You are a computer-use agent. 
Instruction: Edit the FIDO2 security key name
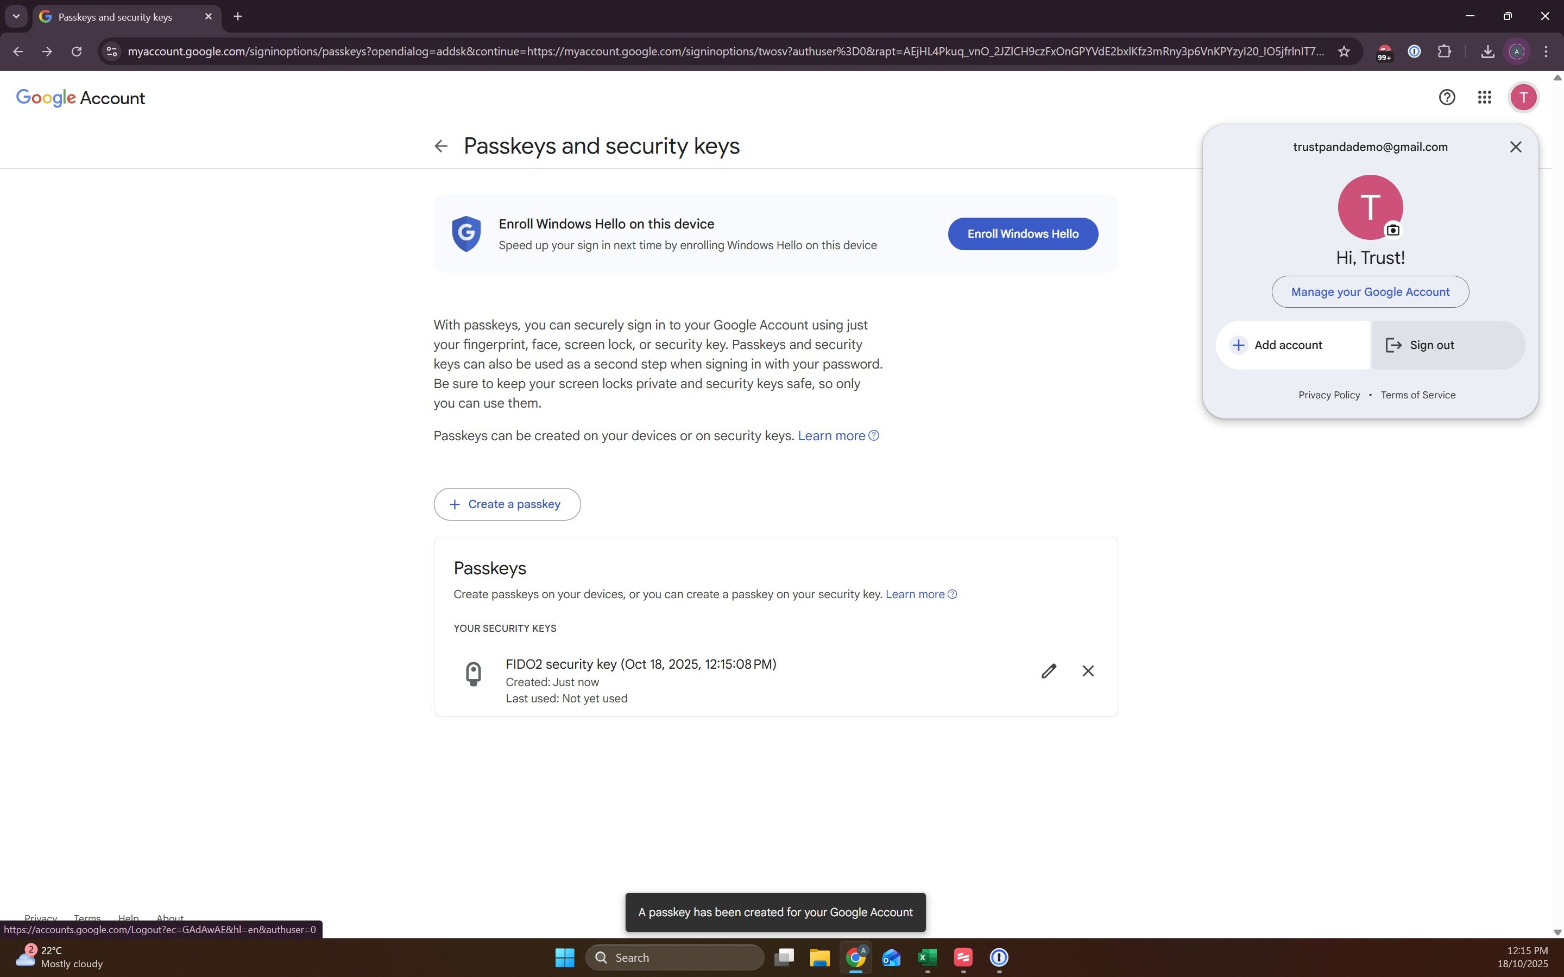point(1048,671)
